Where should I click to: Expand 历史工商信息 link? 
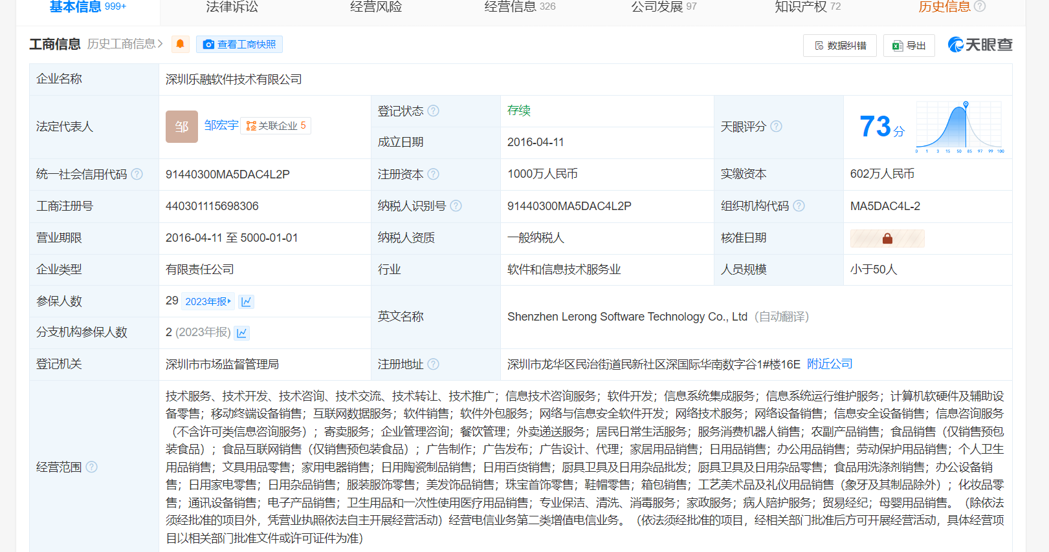(126, 44)
